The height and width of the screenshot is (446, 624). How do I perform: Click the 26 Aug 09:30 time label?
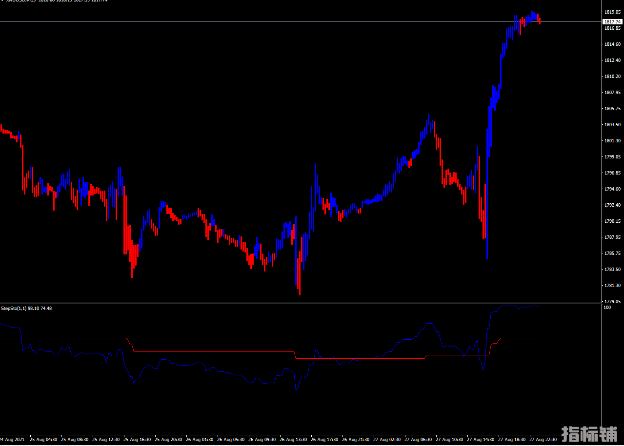(262, 440)
